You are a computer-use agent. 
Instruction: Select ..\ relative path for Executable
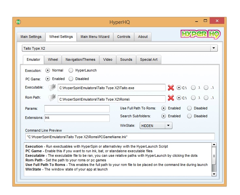click(x=206, y=88)
